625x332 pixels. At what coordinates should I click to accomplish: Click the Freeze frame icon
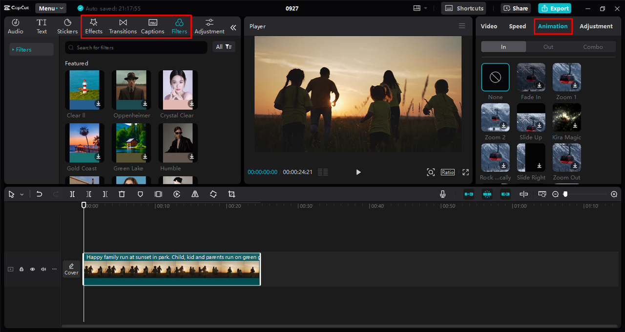pyautogui.click(x=158, y=194)
